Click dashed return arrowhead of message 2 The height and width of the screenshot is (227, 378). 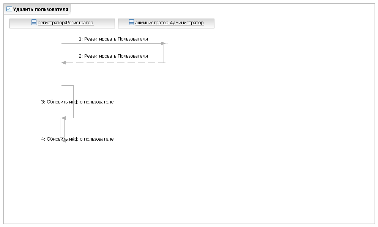(x=64, y=63)
